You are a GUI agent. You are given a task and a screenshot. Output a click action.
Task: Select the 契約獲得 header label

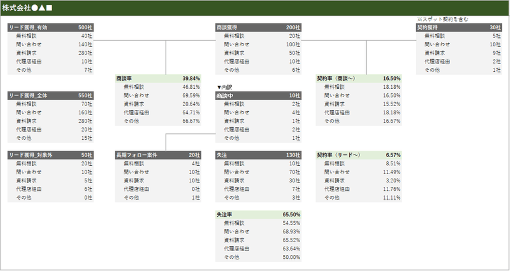(427, 28)
